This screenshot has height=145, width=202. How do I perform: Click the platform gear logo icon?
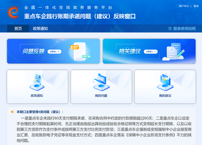pos(13,12)
